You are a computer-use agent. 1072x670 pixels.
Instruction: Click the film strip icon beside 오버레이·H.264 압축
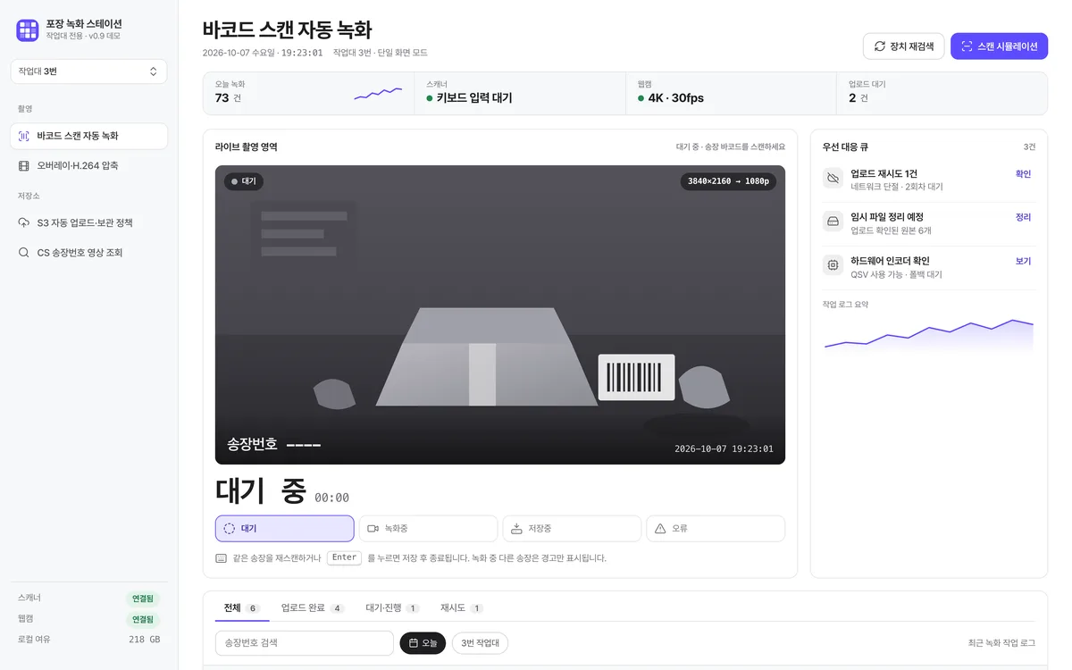click(24, 165)
